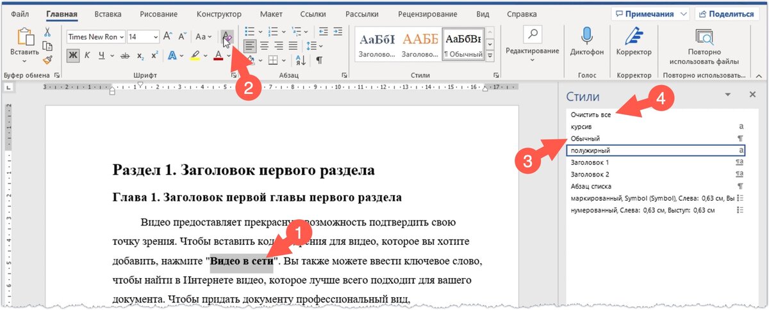Open the Файл tab
Image resolution: width=769 pixels, height=310 pixels.
(x=19, y=13)
